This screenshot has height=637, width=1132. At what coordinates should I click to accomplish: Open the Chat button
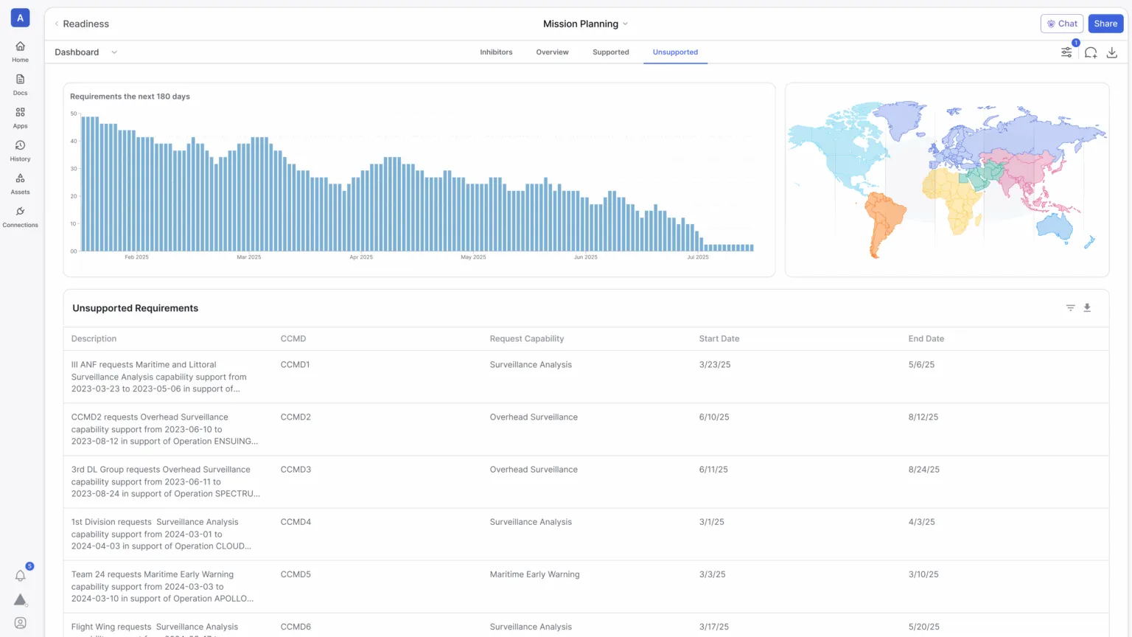[1062, 24]
